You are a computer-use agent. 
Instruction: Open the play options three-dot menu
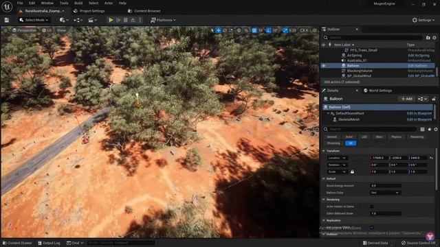(140, 20)
